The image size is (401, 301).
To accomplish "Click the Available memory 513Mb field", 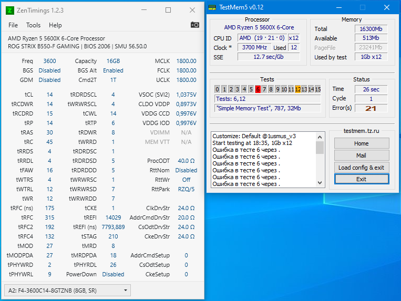I will coord(371,38).
